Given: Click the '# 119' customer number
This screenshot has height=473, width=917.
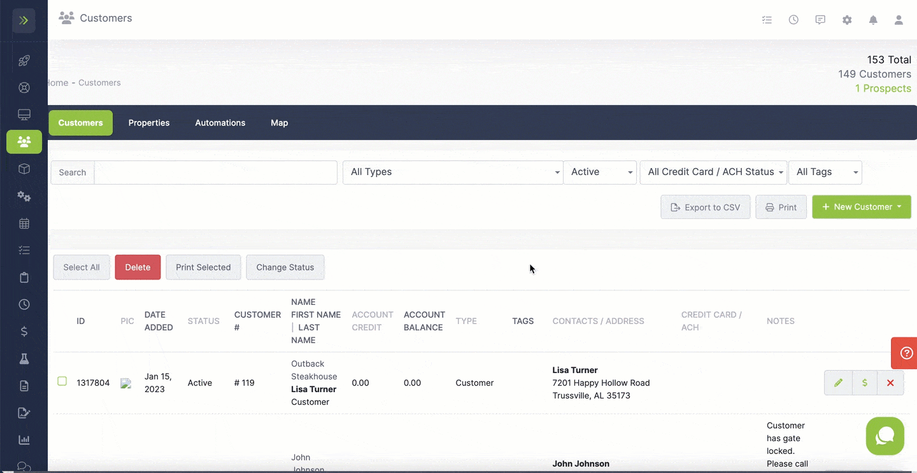Looking at the screenshot, I should (x=244, y=383).
